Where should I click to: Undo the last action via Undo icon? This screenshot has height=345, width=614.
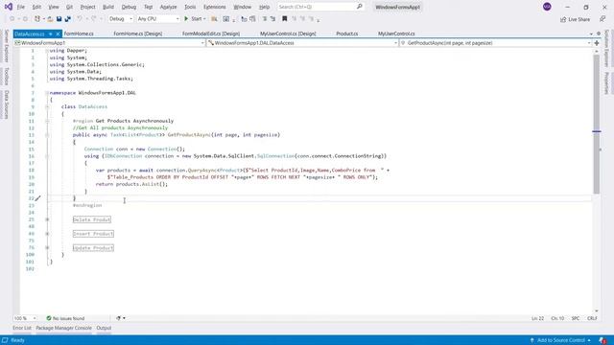[80, 19]
